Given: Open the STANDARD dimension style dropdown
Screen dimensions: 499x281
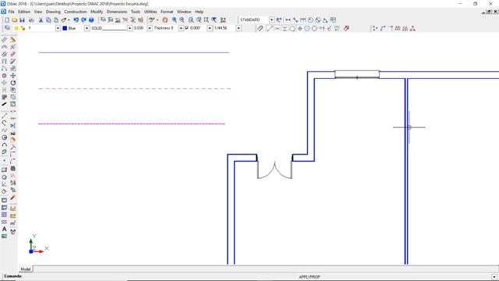Looking at the screenshot, I should (x=271, y=20).
